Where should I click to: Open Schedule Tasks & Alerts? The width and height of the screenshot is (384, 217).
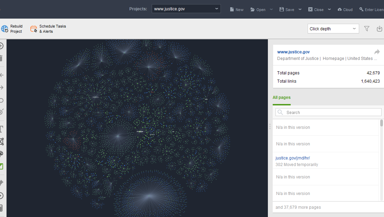coord(48,29)
